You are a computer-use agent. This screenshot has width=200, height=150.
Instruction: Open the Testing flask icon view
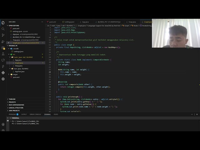3,54
